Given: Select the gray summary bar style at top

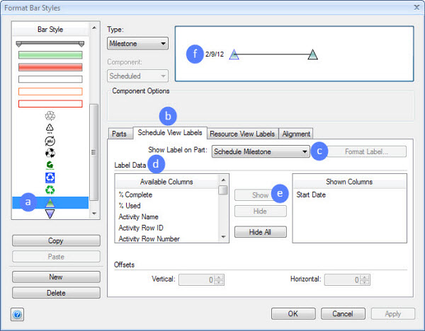Looking at the screenshot, I should 50,43.
